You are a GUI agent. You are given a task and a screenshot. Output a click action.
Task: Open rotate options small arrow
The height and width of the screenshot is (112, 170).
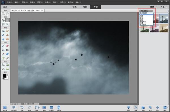point(40,107)
